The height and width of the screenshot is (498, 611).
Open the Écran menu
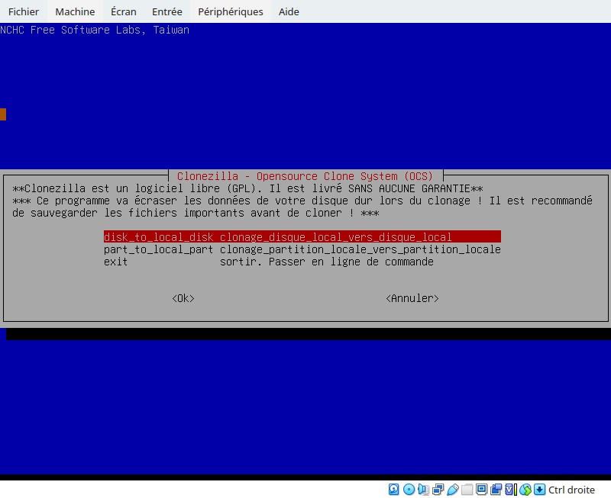pos(124,11)
